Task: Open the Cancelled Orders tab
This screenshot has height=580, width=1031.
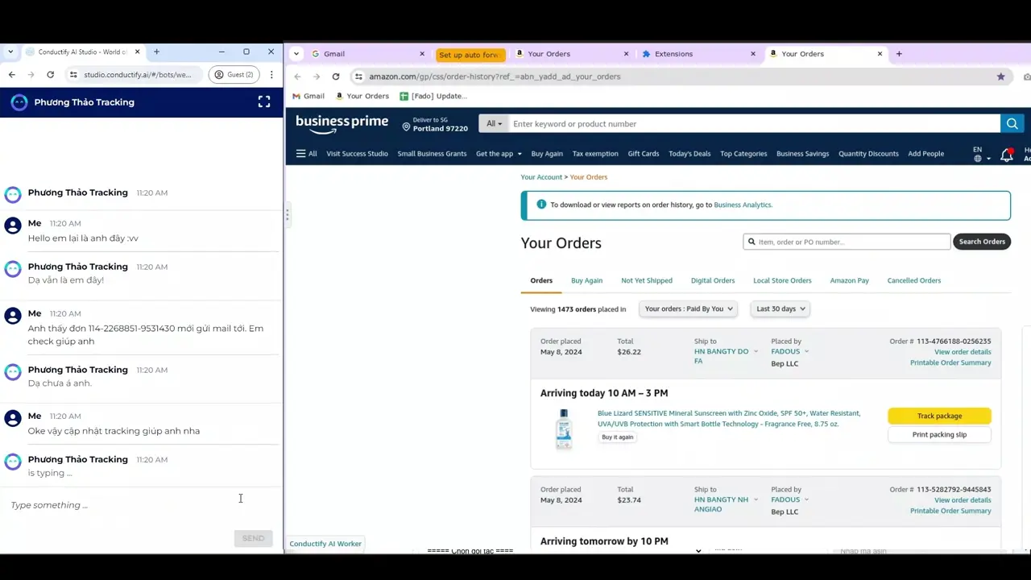Action: pos(913,280)
